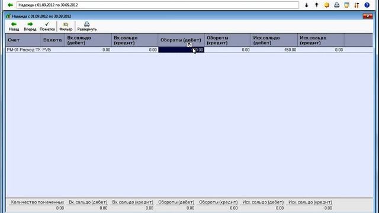Select the 0.00 Обороты (кредит) row cell
The height and width of the screenshot is (213, 379).
pos(227,50)
